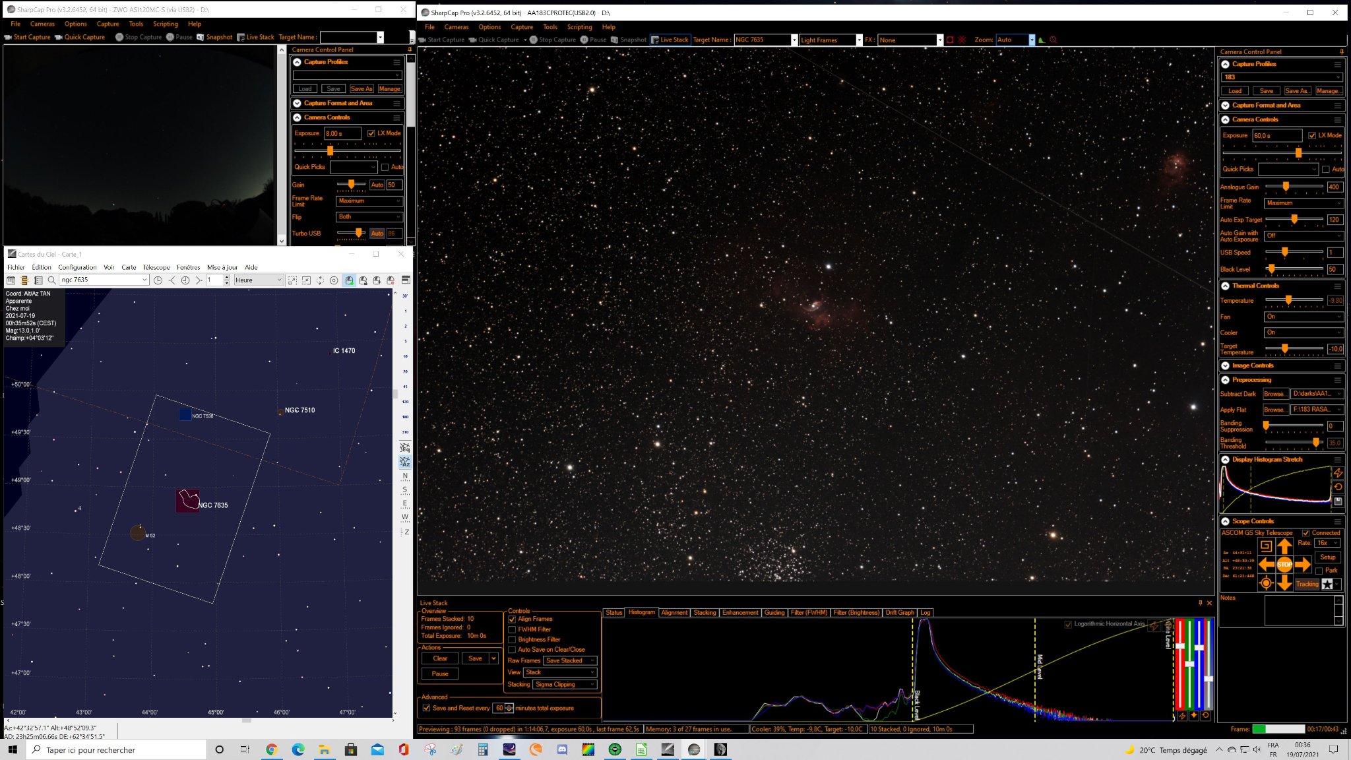The width and height of the screenshot is (1351, 760).
Task: Click the Tracking button in Scope Controls
Action: 1307,585
